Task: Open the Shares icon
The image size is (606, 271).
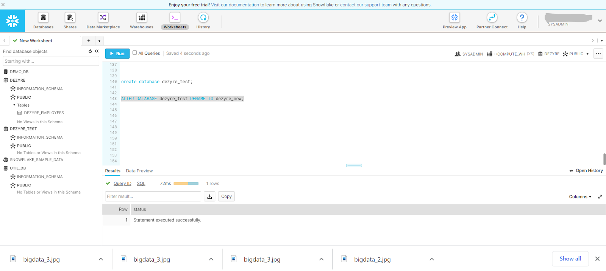Action: tap(70, 18)
